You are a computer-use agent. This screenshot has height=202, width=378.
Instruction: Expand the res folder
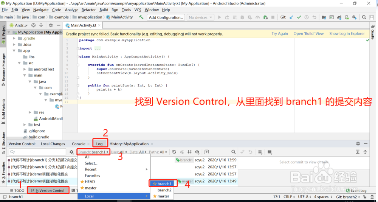coord(29,112)
